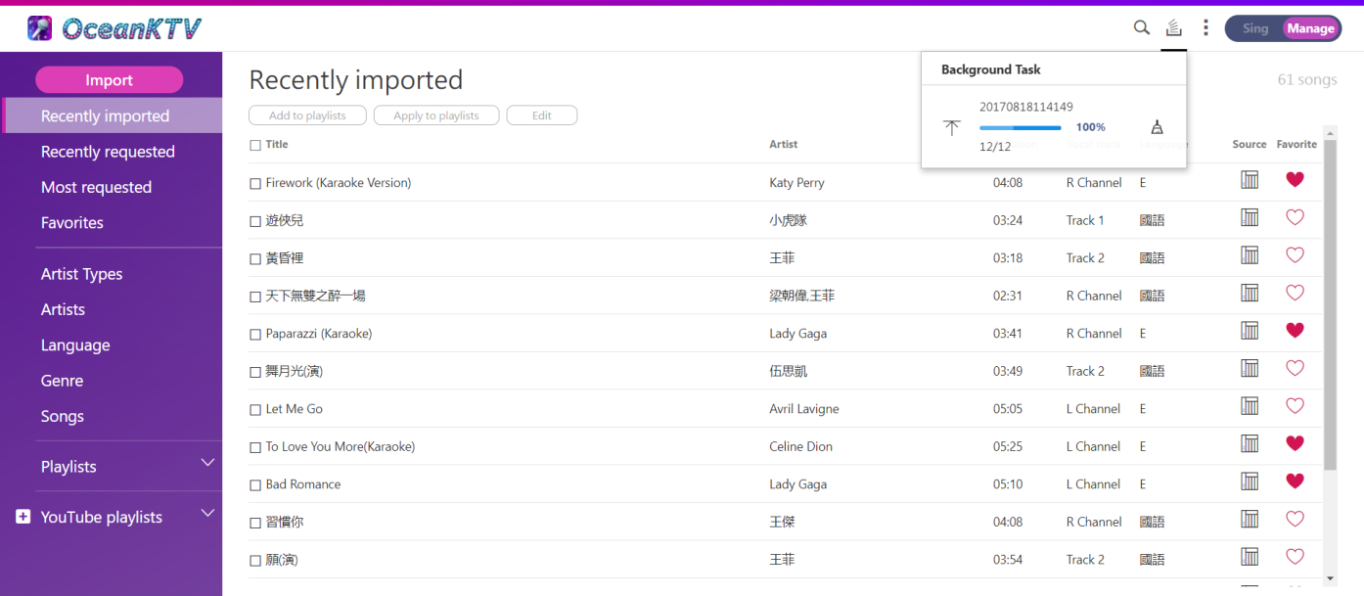Open the background task icon in header

(x=1174, y=28)
